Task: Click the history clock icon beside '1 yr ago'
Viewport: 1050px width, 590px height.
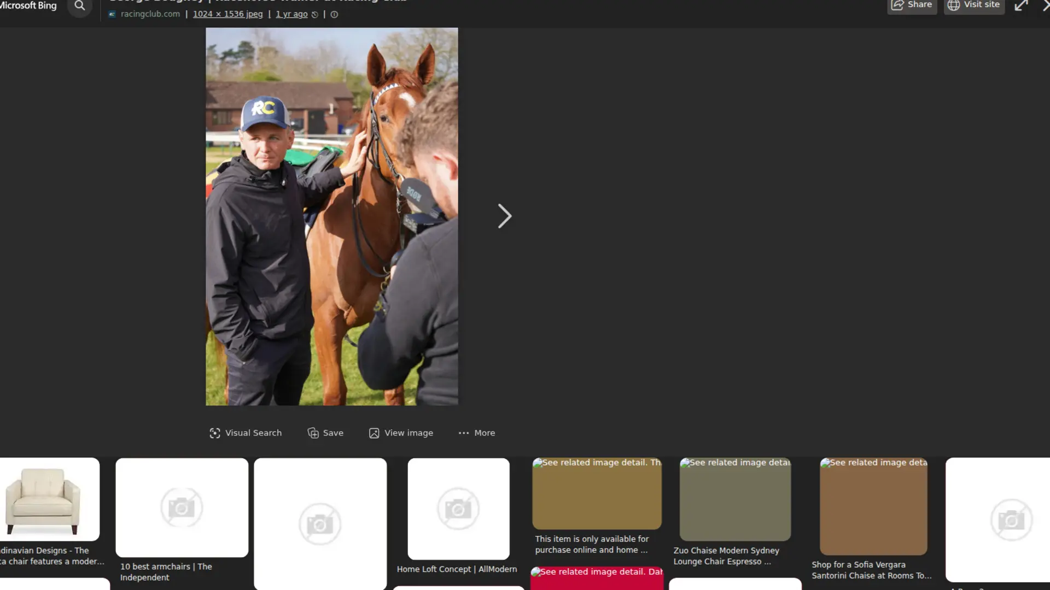Action: coord(314,14)
